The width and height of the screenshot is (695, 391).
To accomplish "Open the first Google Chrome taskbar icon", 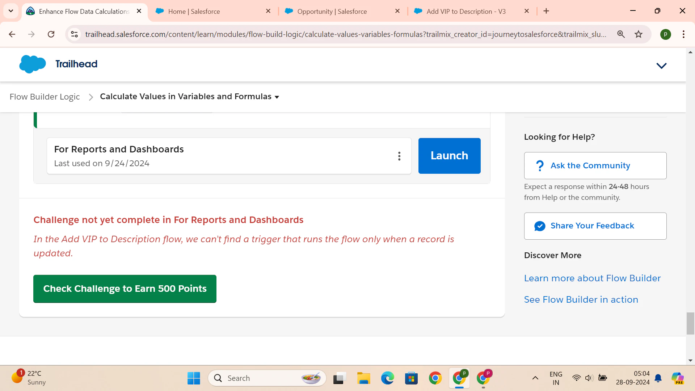I will click(x=435, y=378).
